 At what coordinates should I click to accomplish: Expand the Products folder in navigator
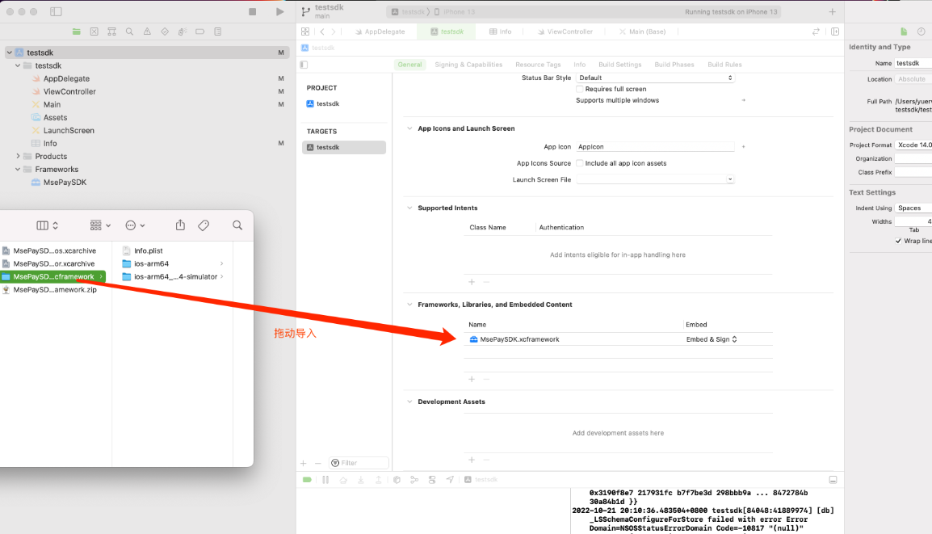[19, 157]
